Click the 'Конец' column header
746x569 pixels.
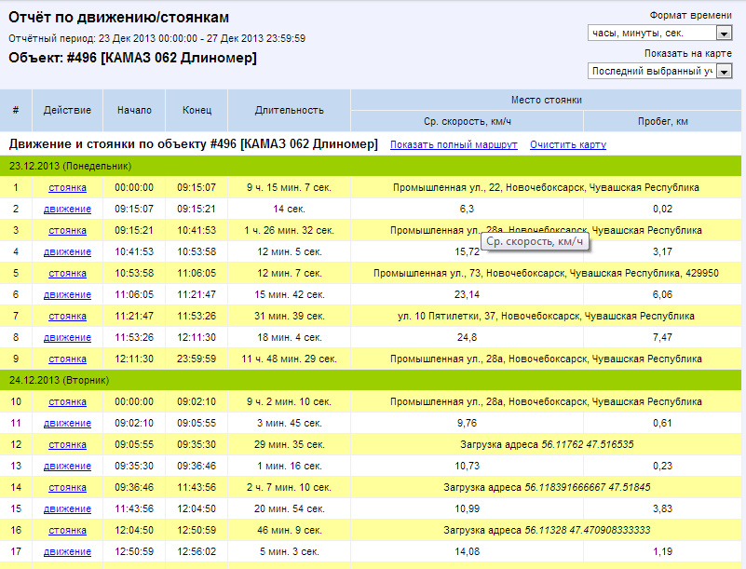point(197,110)
